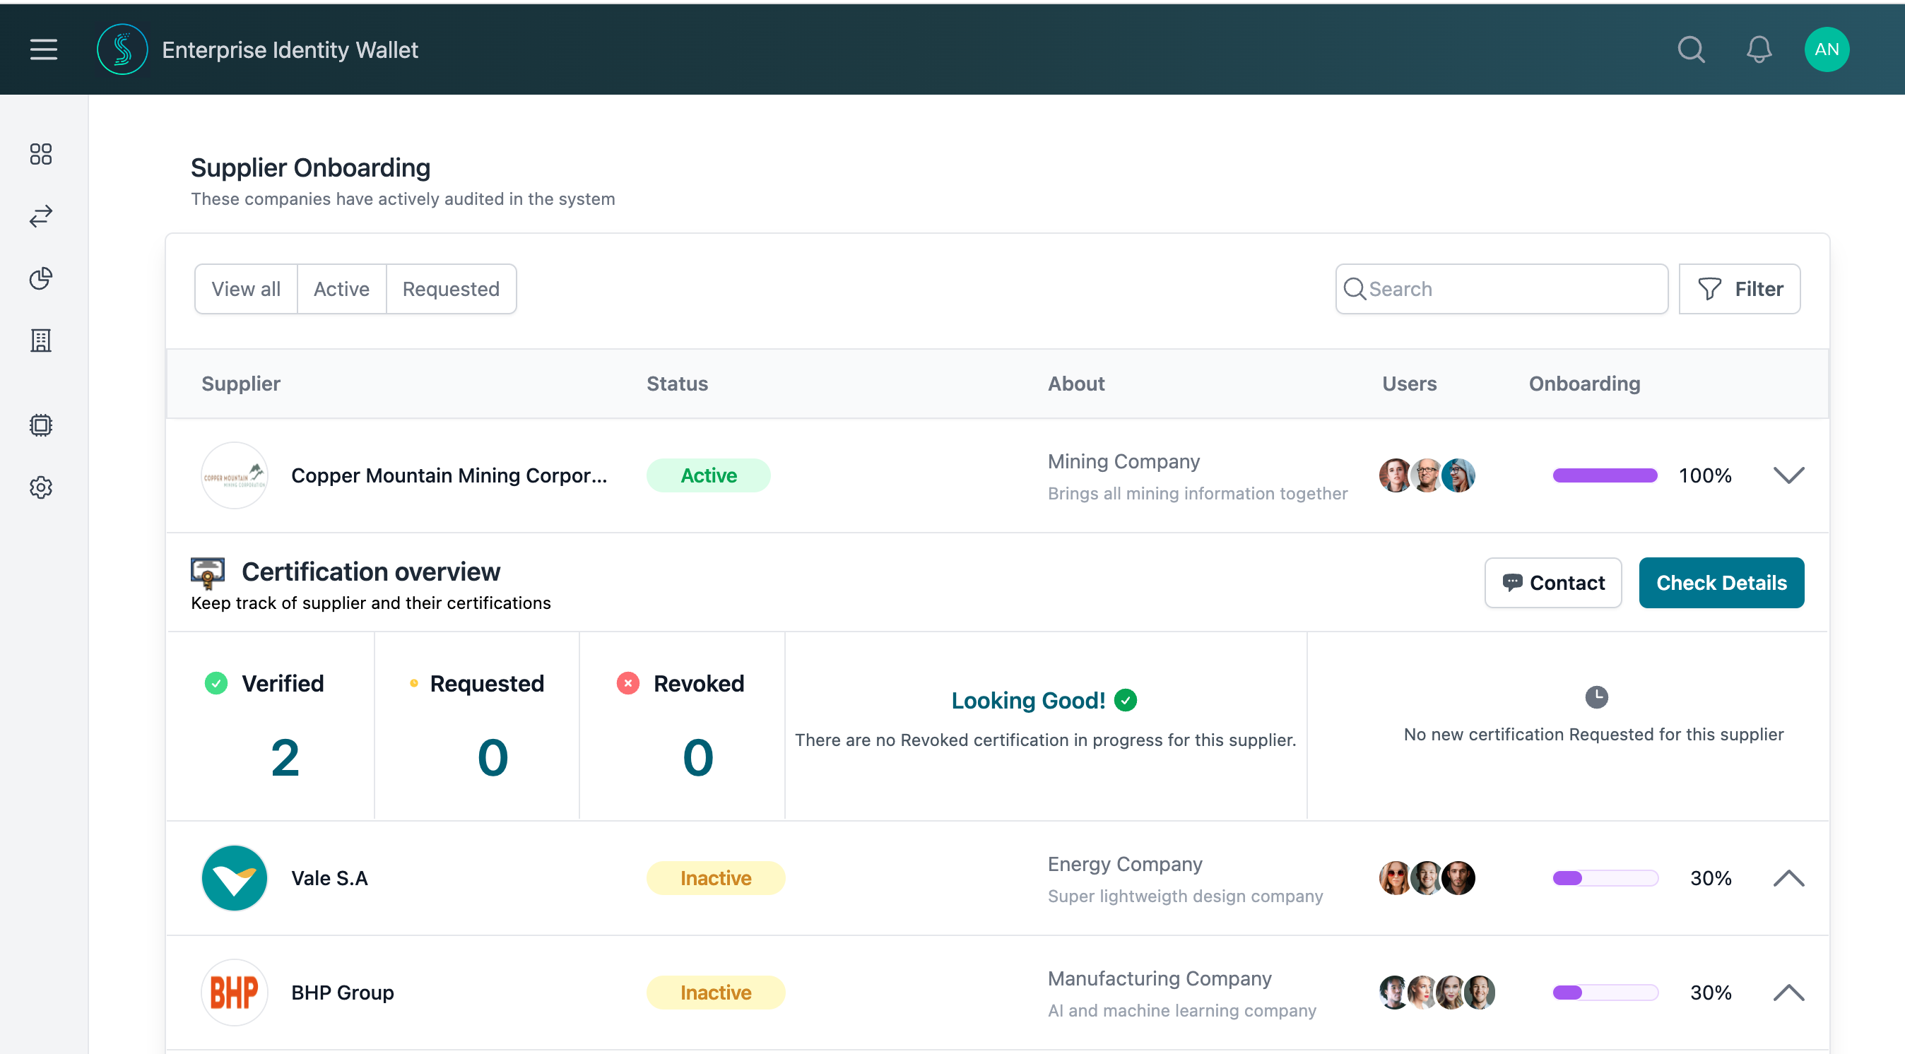Open the dashboard grid icon in sidebar
Viewport: 1905px width, 1054px height.
(x=41, y=155)
